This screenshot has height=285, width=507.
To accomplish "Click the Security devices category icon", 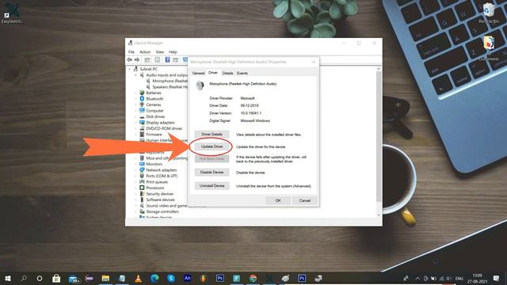I will [x=142, y=193].
